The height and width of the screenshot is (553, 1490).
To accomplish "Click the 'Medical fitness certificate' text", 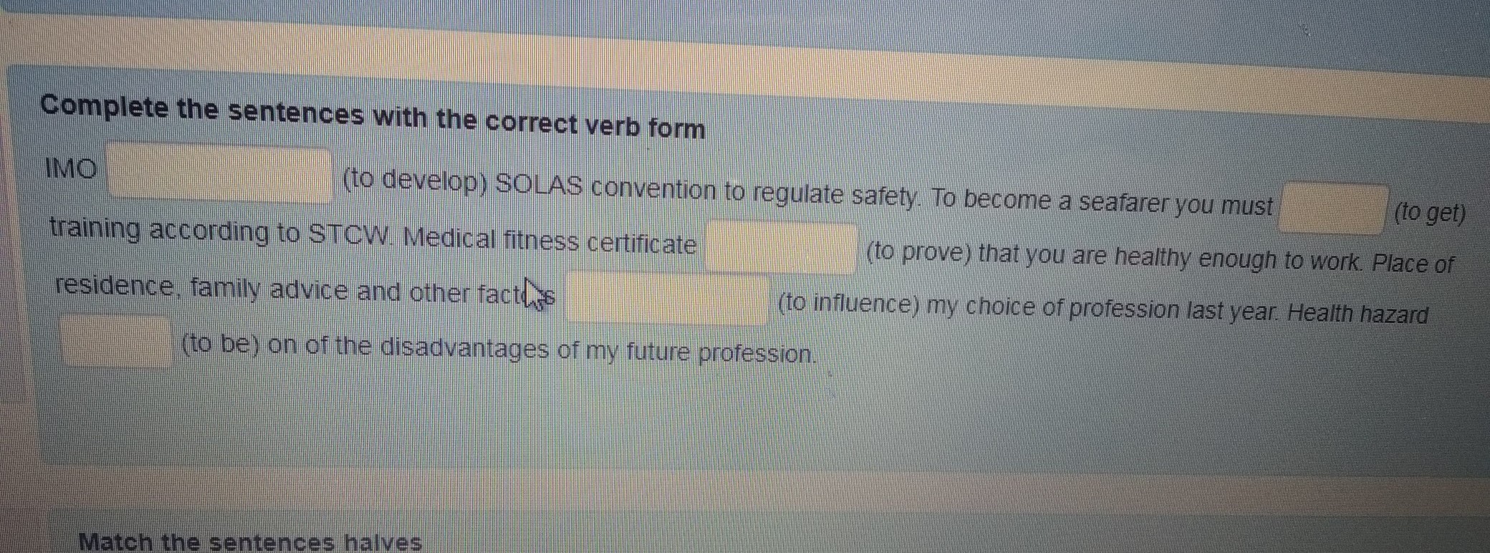I will click(x=549, y=241).
